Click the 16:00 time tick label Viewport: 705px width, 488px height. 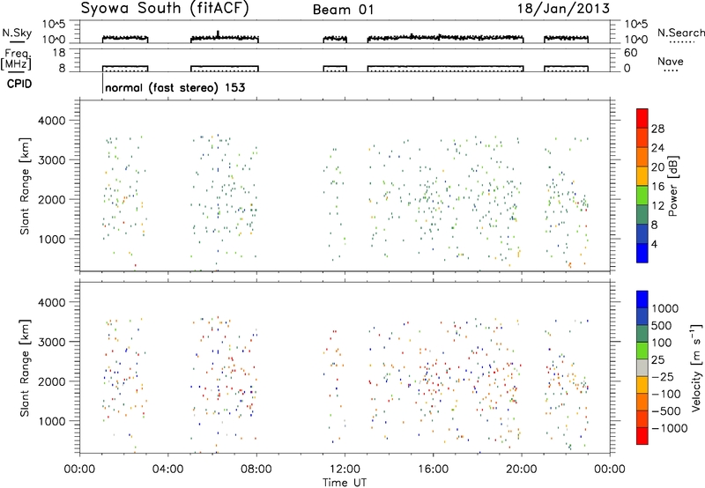pyautogui.click(x=433, y=470)
